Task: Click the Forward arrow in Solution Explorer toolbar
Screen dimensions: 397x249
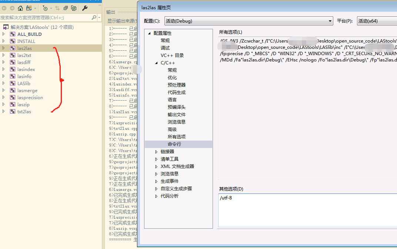Action: [12, 9]
